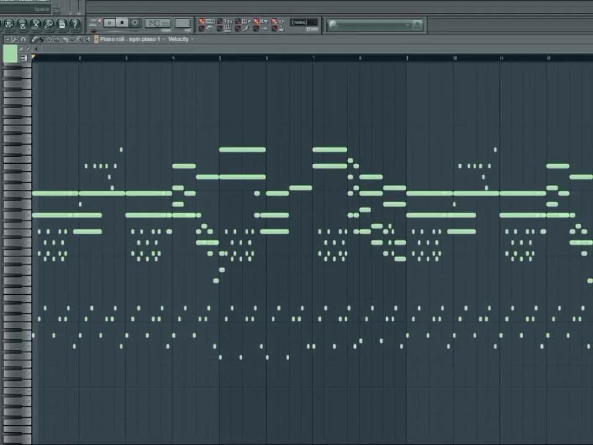Click the Record button
593x445 pixels.
click(x=134, y=23)
